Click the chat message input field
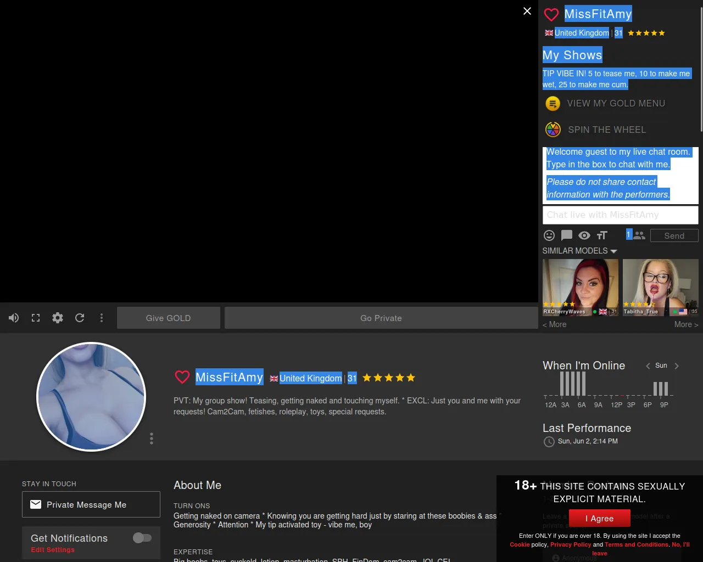 click(x=620, y=215)
